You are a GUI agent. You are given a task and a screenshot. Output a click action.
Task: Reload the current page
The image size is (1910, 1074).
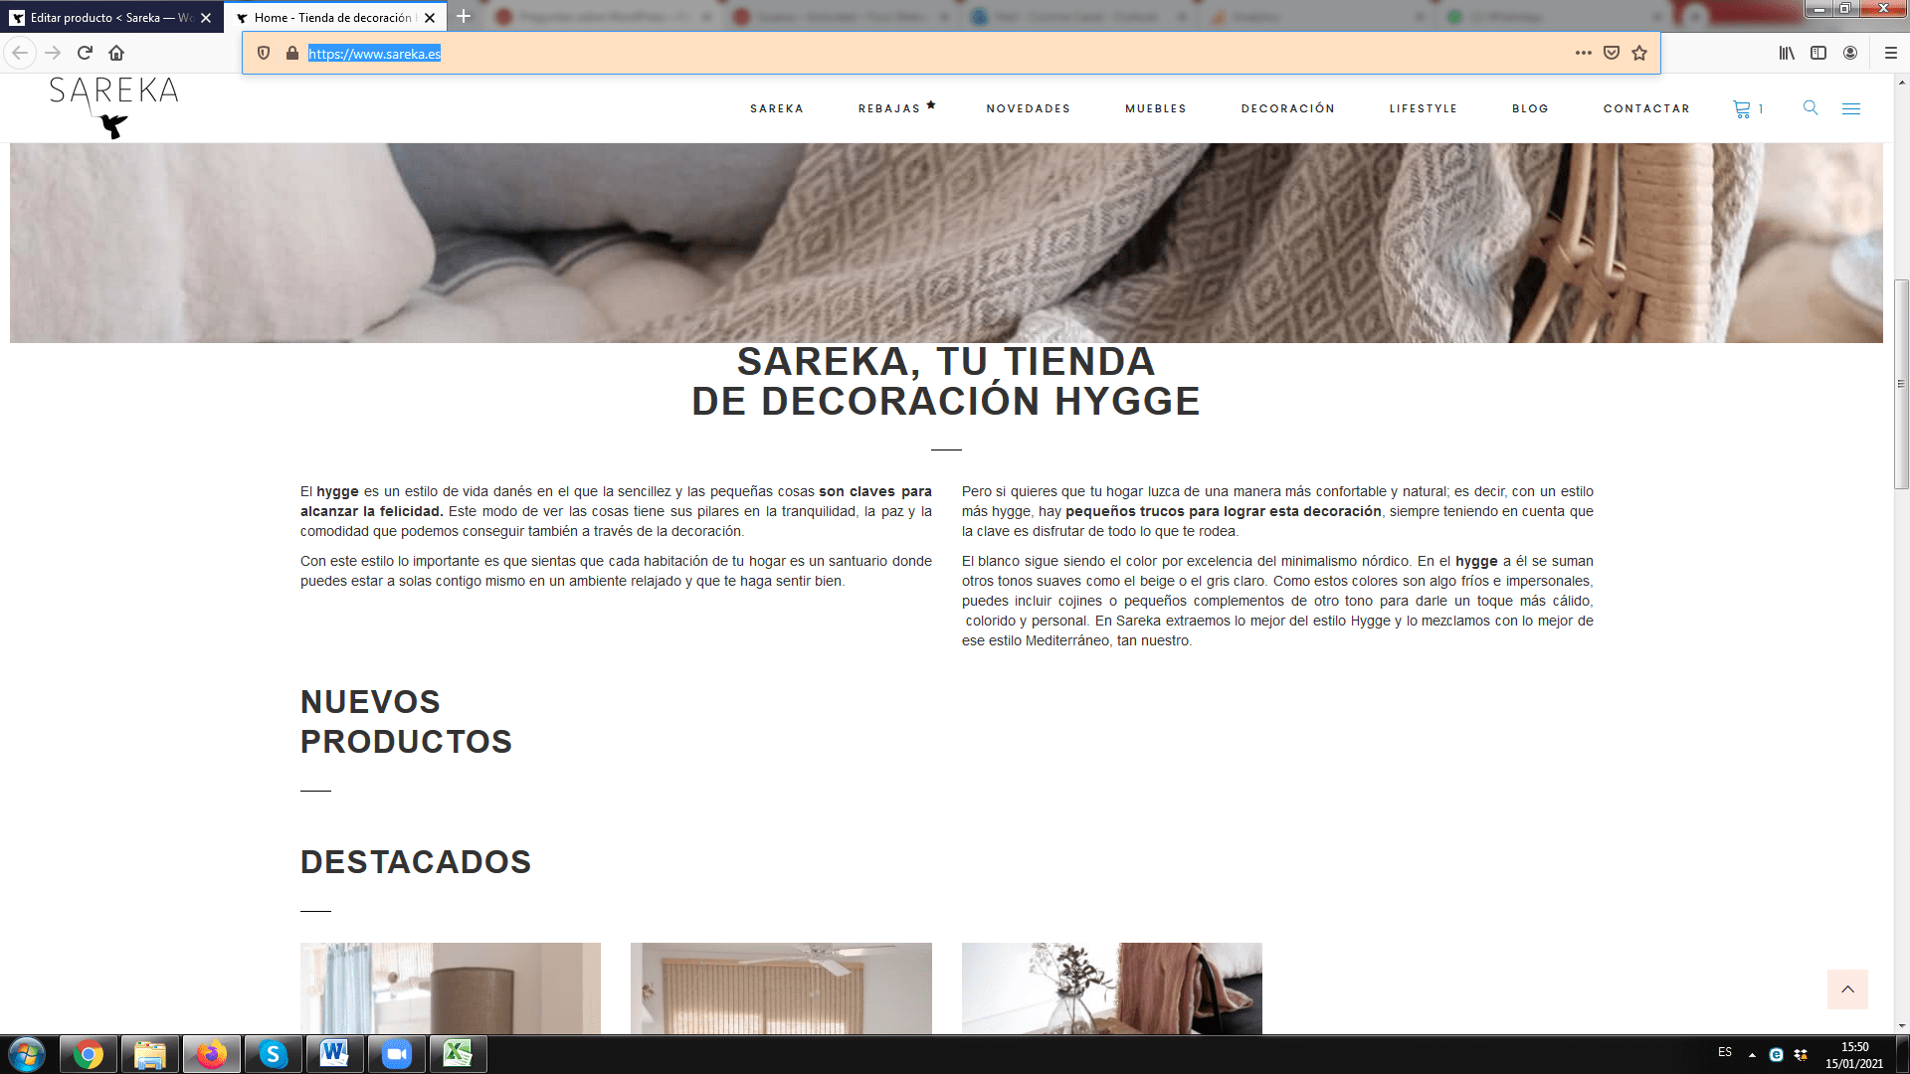coord(86,53)
